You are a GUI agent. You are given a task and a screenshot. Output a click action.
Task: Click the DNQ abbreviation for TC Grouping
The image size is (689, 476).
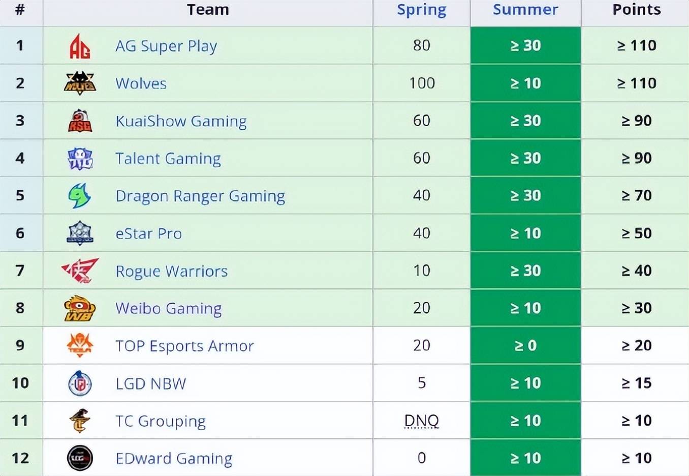(421, 421)
